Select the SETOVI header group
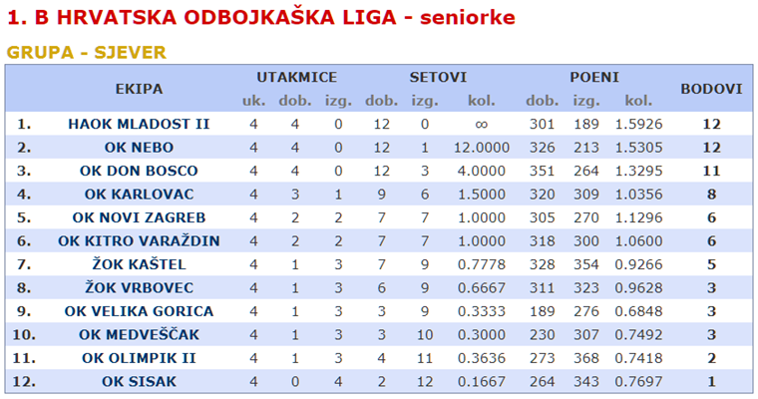Viewport: 758px width, 399px height. pos(438,78)
